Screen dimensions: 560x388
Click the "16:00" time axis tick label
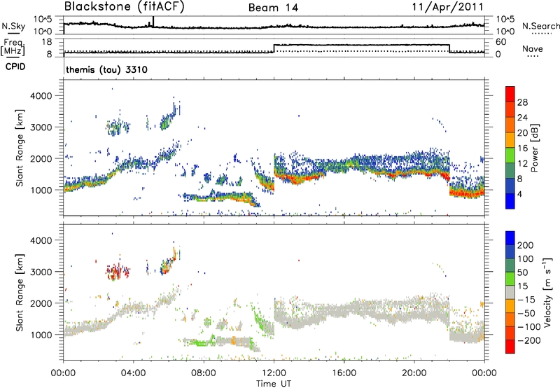click(x=344, y=373)
